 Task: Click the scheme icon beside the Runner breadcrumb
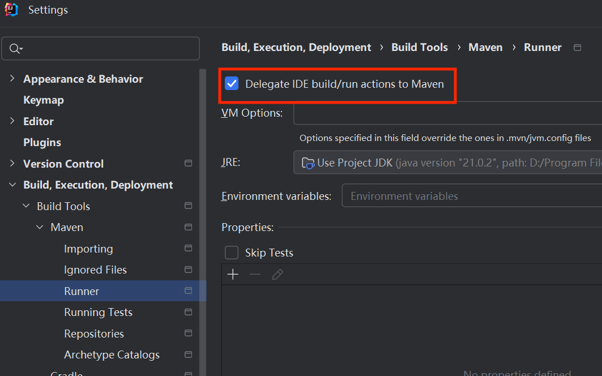[x=577, y=48]
